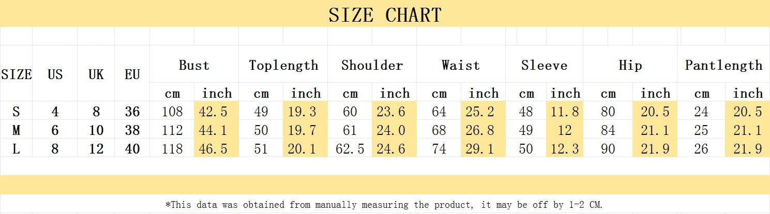Select the Bust column header
Screen dimensions: 770x214
pyautogui.click(x=194, y=66)
